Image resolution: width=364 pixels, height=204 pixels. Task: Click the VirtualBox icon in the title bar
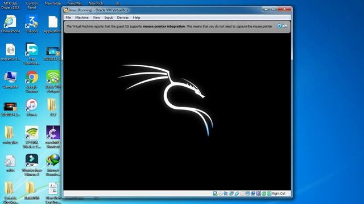pyautogui.click(x=66, y=10)
